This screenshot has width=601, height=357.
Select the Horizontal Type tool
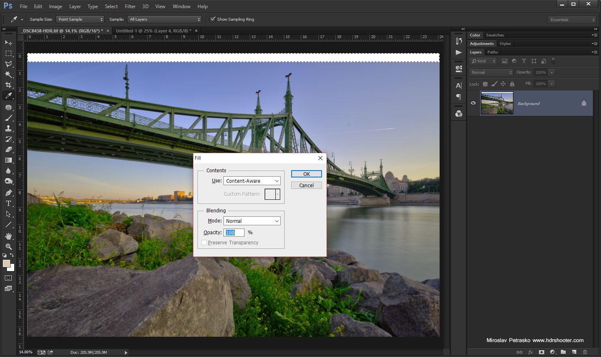[x=9, y=203]
